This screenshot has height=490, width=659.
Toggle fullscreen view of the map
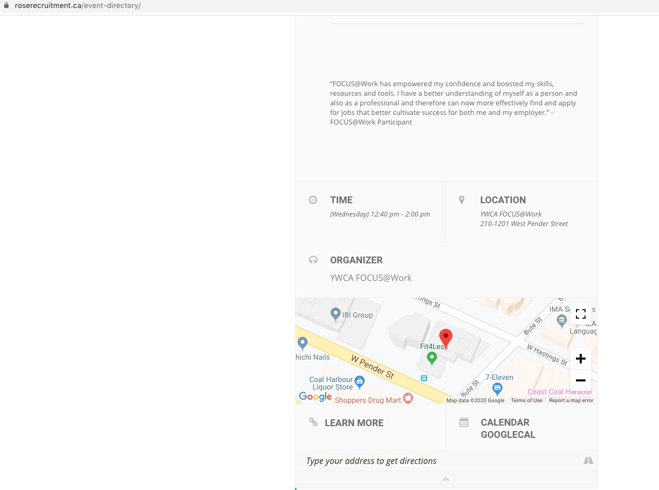580,314
